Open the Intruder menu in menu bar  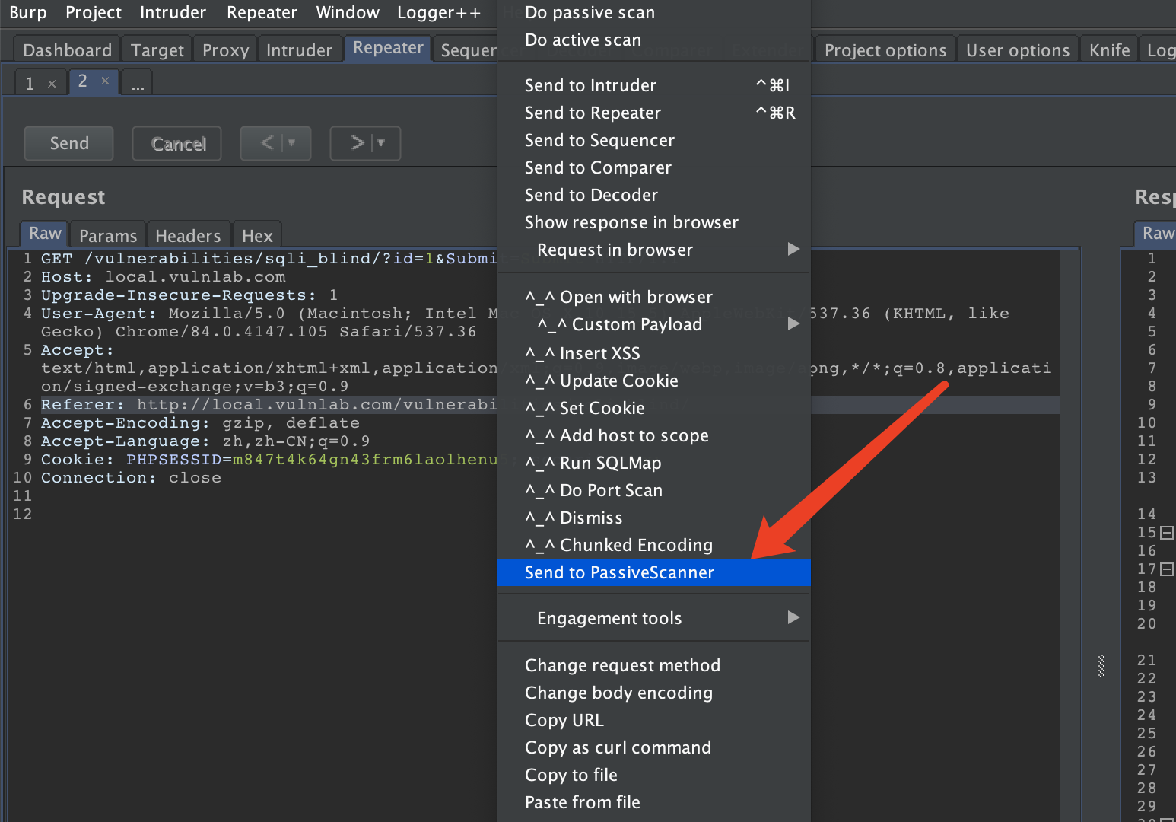coord(173,12)
